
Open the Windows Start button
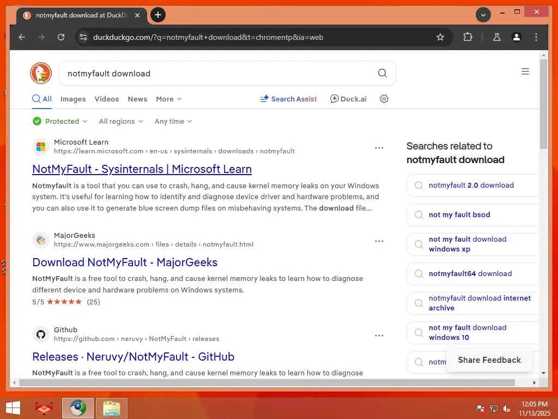tap(13, 408)
